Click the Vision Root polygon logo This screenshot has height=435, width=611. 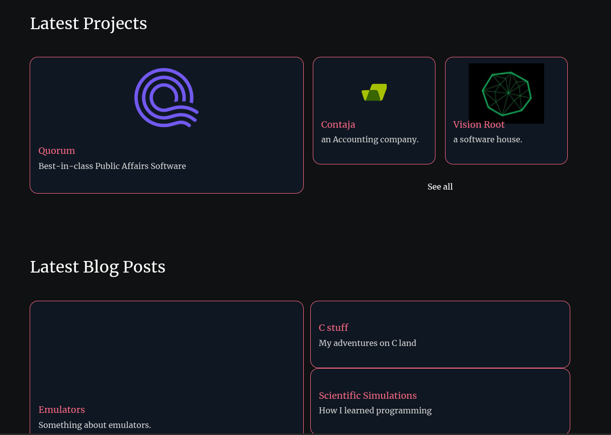pyautogui.click(x=506, y=93)
